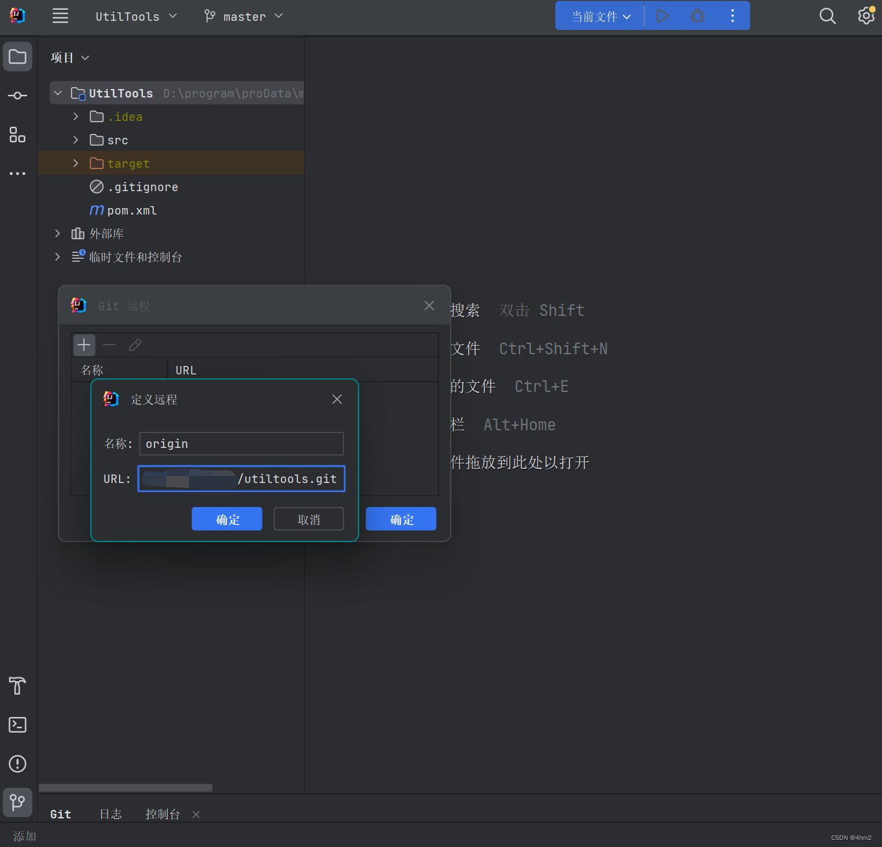The height and width of the screenshot is (847, 882).
Task: Switch to the Git tab
Action: click(x=60, y=814)
